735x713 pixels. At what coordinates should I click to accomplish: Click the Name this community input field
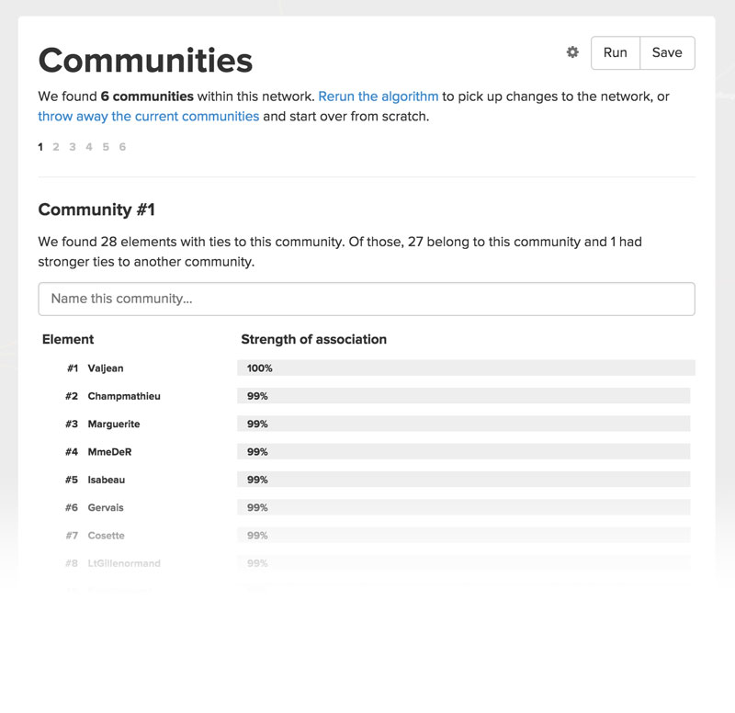point(366,298)
